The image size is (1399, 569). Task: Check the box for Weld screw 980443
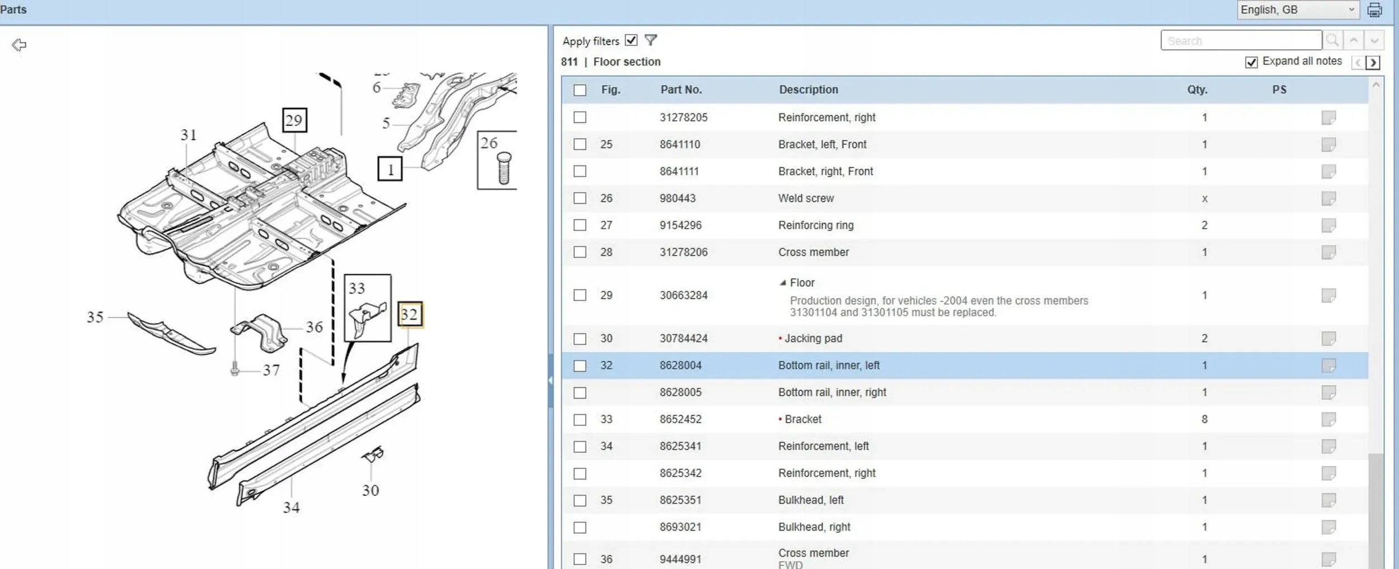tap(580, 198)
